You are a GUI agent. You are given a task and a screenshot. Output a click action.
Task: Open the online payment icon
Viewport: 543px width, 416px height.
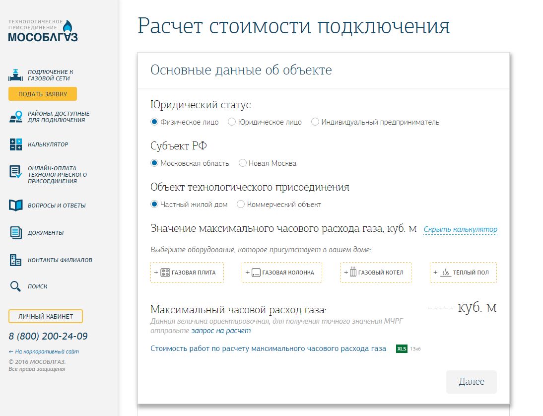(16, 172)
